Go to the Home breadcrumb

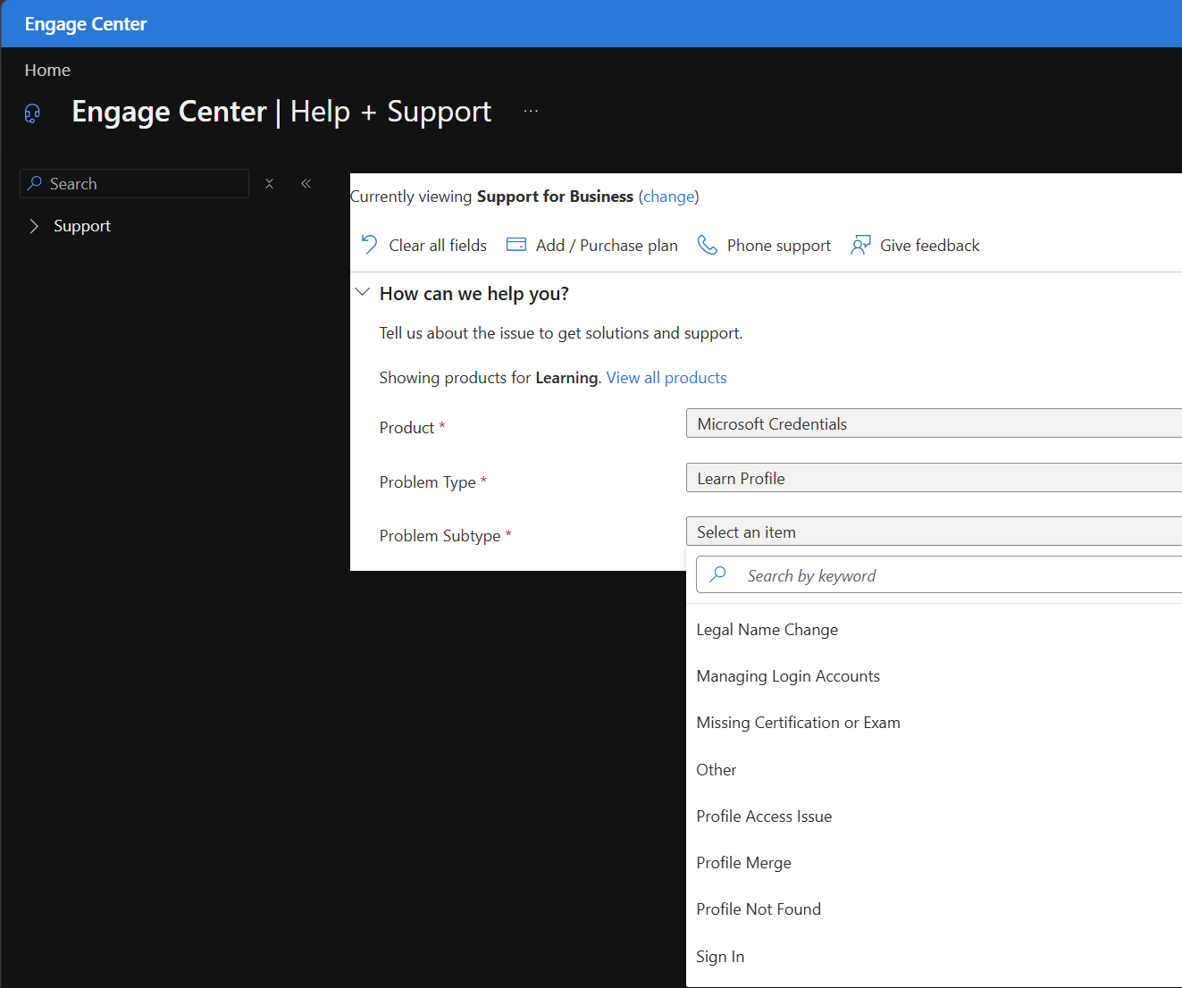coord(47,71)
